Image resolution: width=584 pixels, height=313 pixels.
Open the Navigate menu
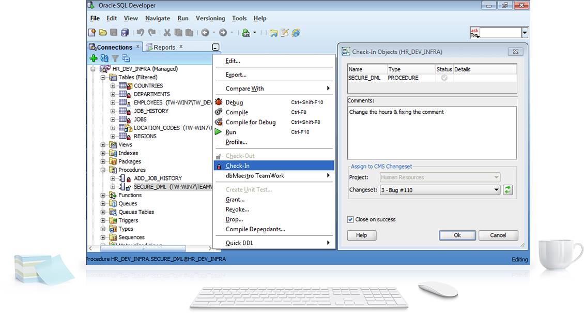(158, 18)
